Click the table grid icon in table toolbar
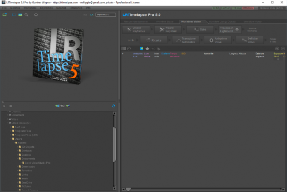The width and height of the screenshot is (287, 192). 124,49
